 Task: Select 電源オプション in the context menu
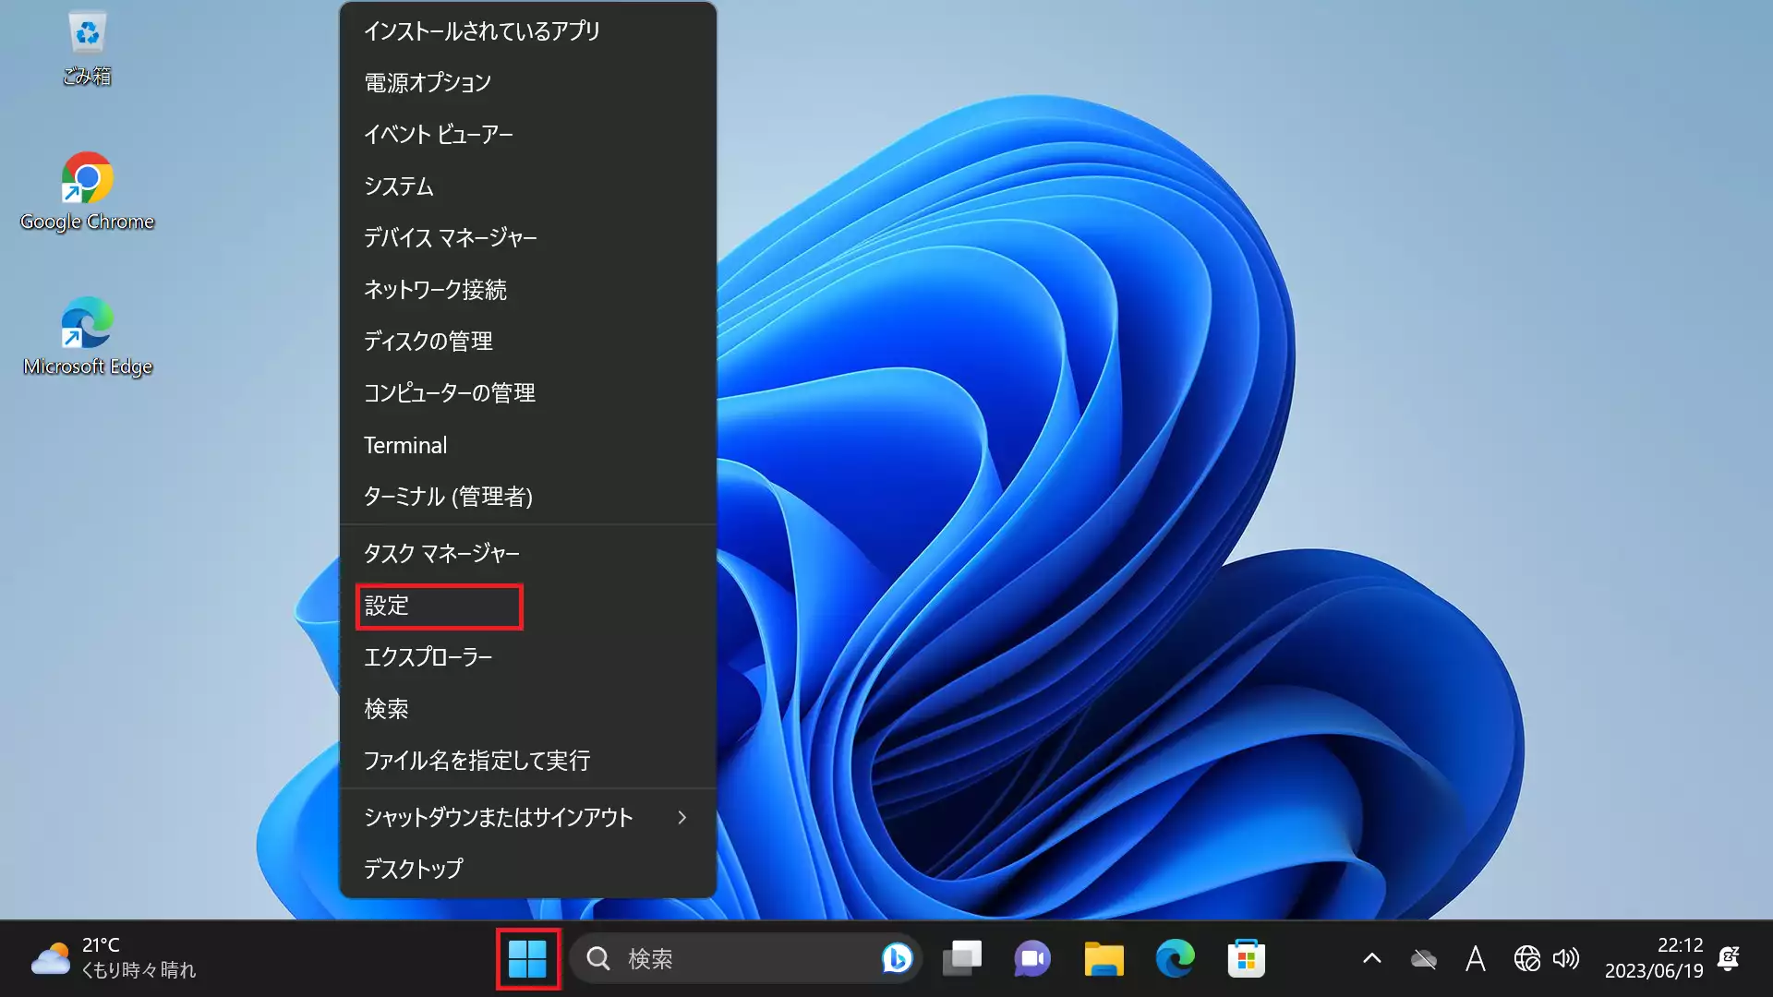tap(528, 83)
